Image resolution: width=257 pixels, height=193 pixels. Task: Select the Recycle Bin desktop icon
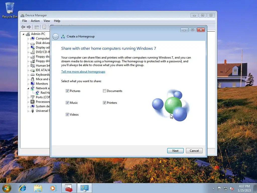click(10, 10)
